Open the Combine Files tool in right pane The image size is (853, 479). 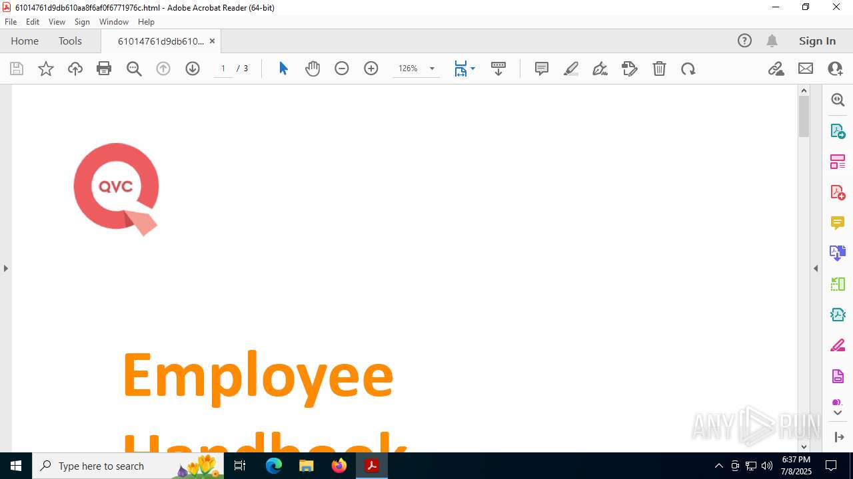pos(838,253)
